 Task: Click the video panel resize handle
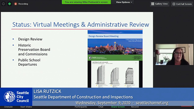point(154,54)
